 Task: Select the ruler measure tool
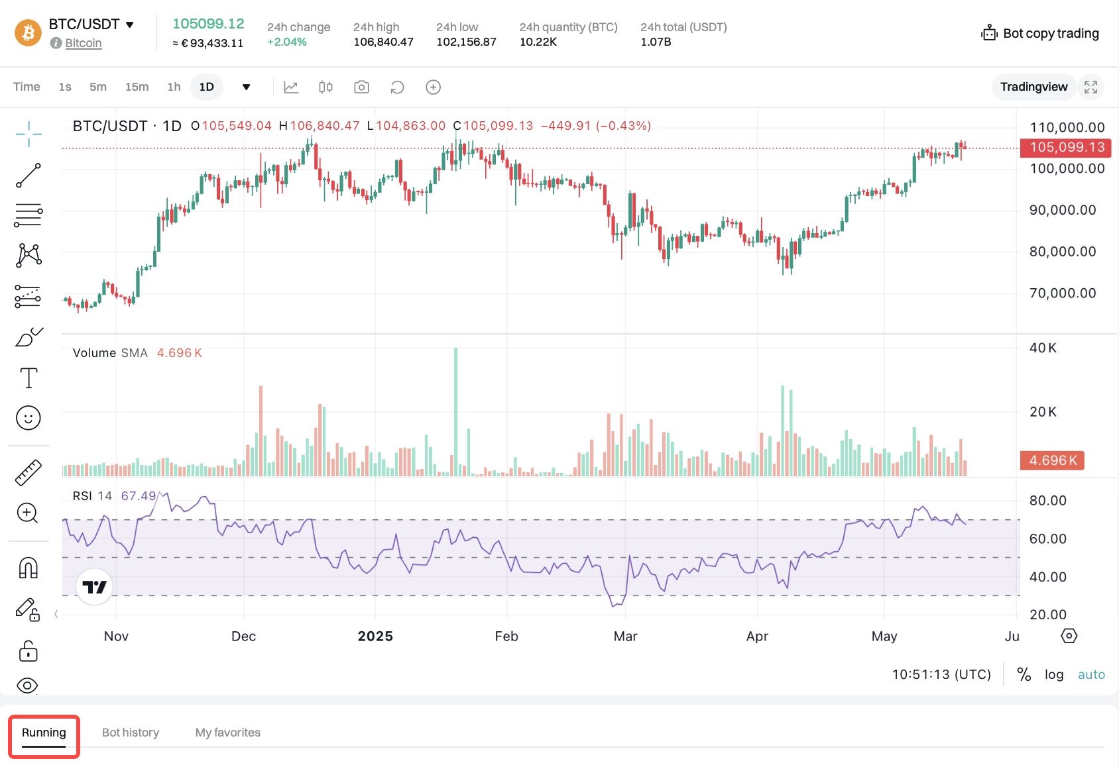pyautogui.click(x=29, y=472)
